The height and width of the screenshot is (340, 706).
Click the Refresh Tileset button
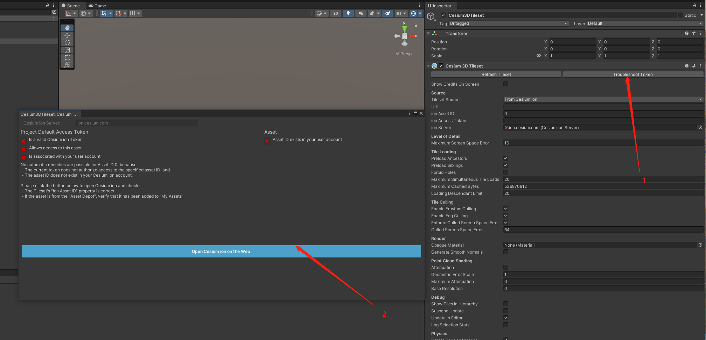click(496, 74)
